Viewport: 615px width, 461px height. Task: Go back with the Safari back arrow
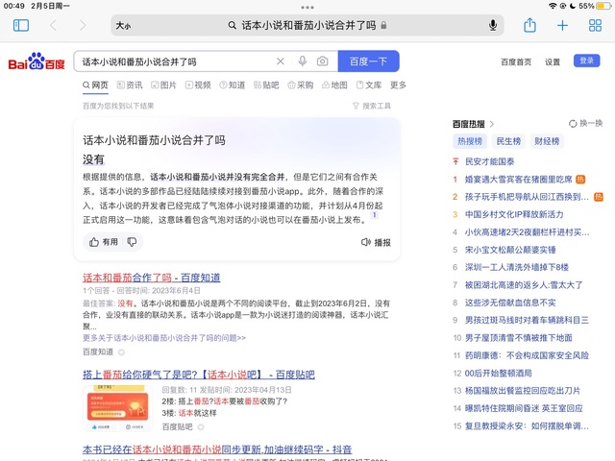(54, 26)
